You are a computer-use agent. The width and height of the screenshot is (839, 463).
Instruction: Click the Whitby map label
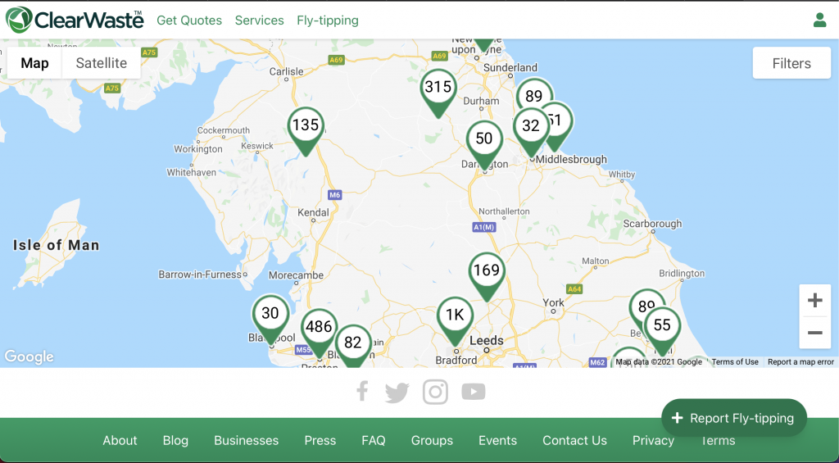(622, 175)
